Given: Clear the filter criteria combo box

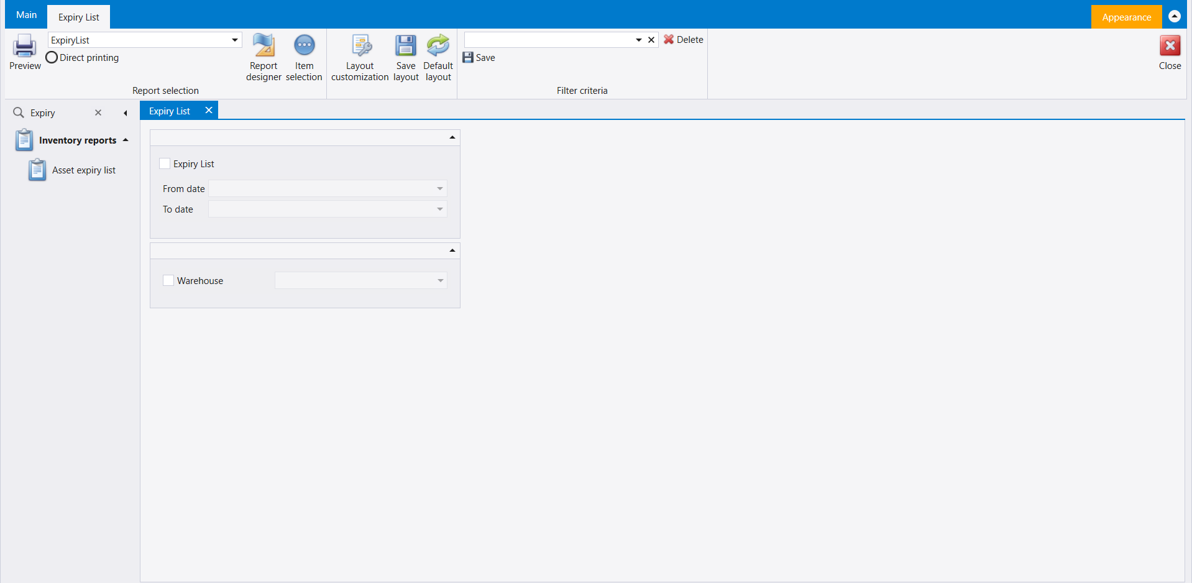Looking at the screenshot, I should (651, 40).
